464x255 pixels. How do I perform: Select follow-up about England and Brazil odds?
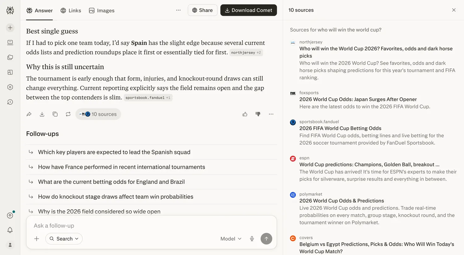click(152, 182)
